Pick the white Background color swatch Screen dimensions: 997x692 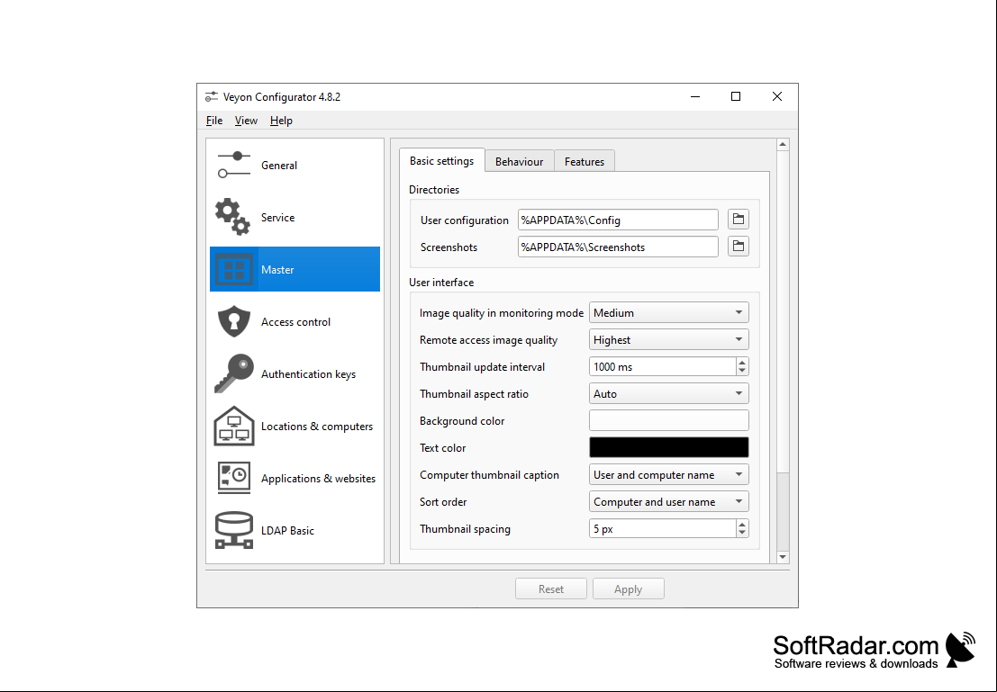pos(669,420)
